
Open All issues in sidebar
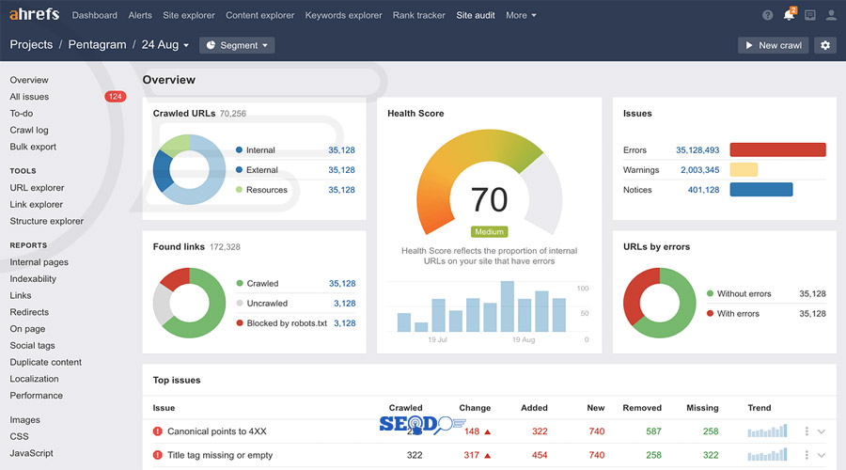(x=29, y=97)
